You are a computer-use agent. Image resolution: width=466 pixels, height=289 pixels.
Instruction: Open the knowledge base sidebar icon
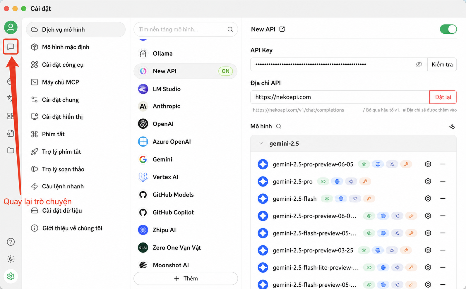coord(11,133)
